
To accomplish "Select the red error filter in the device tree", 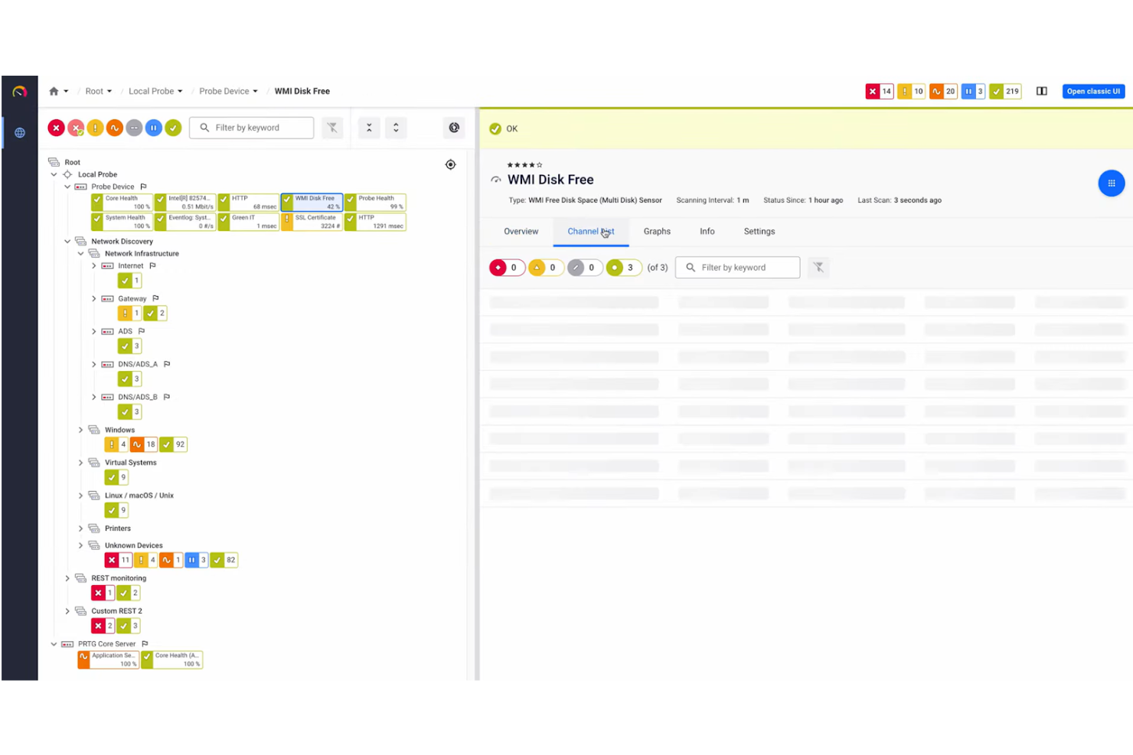I will click(56, 128).
